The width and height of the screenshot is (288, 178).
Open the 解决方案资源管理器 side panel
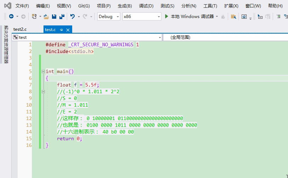(6, 44)
